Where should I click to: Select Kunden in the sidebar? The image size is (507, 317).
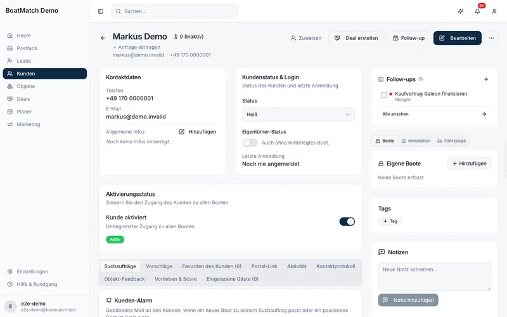coord(45,74)
